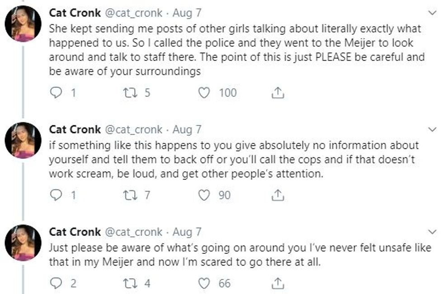
Task: Like the tweet with 90 likes
Action: tap(205, 195)
